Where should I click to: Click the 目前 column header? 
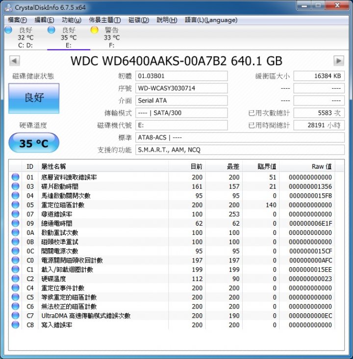tap(187, 166)
